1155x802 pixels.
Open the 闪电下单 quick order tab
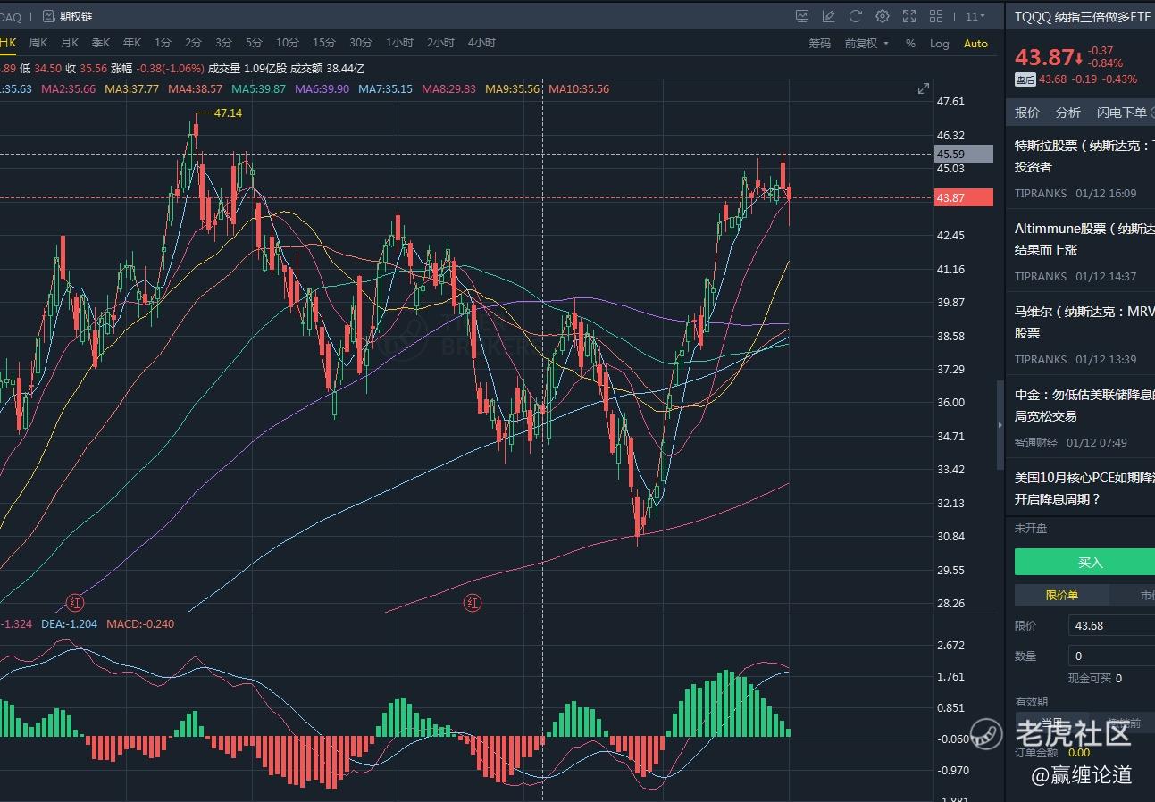pos(1121,113)
